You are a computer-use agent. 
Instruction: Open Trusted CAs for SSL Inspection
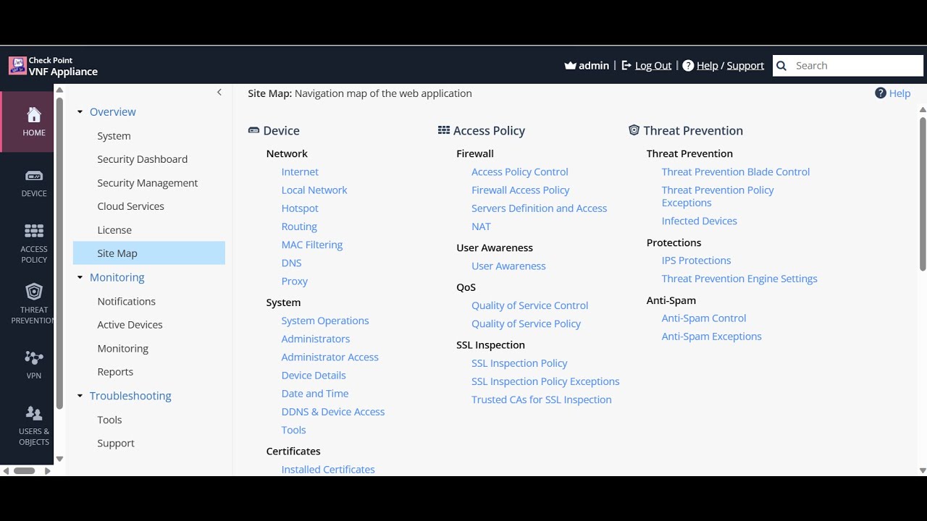542,399
